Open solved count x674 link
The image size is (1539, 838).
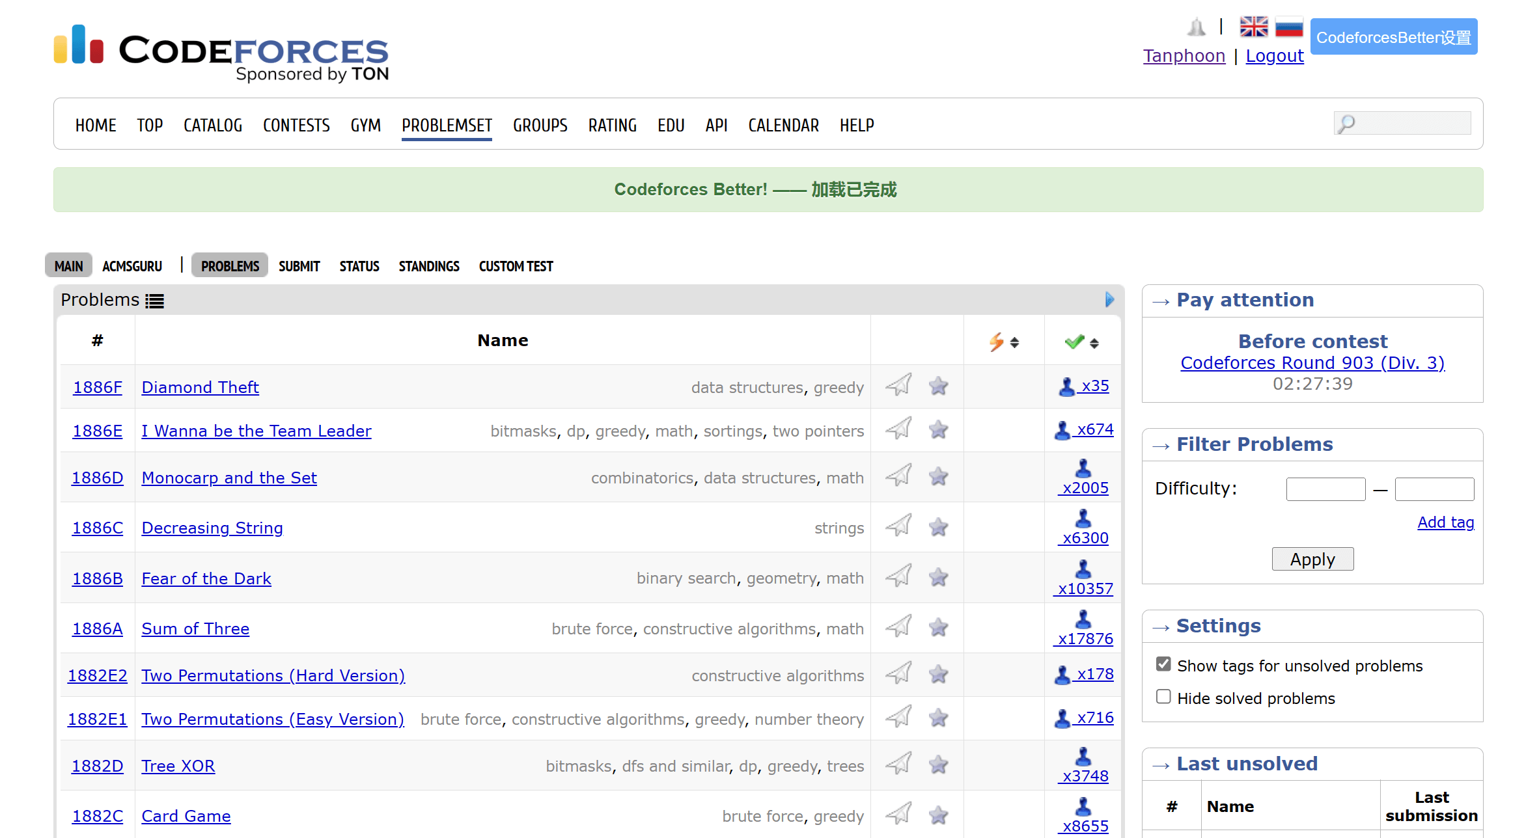point(1084,429)
